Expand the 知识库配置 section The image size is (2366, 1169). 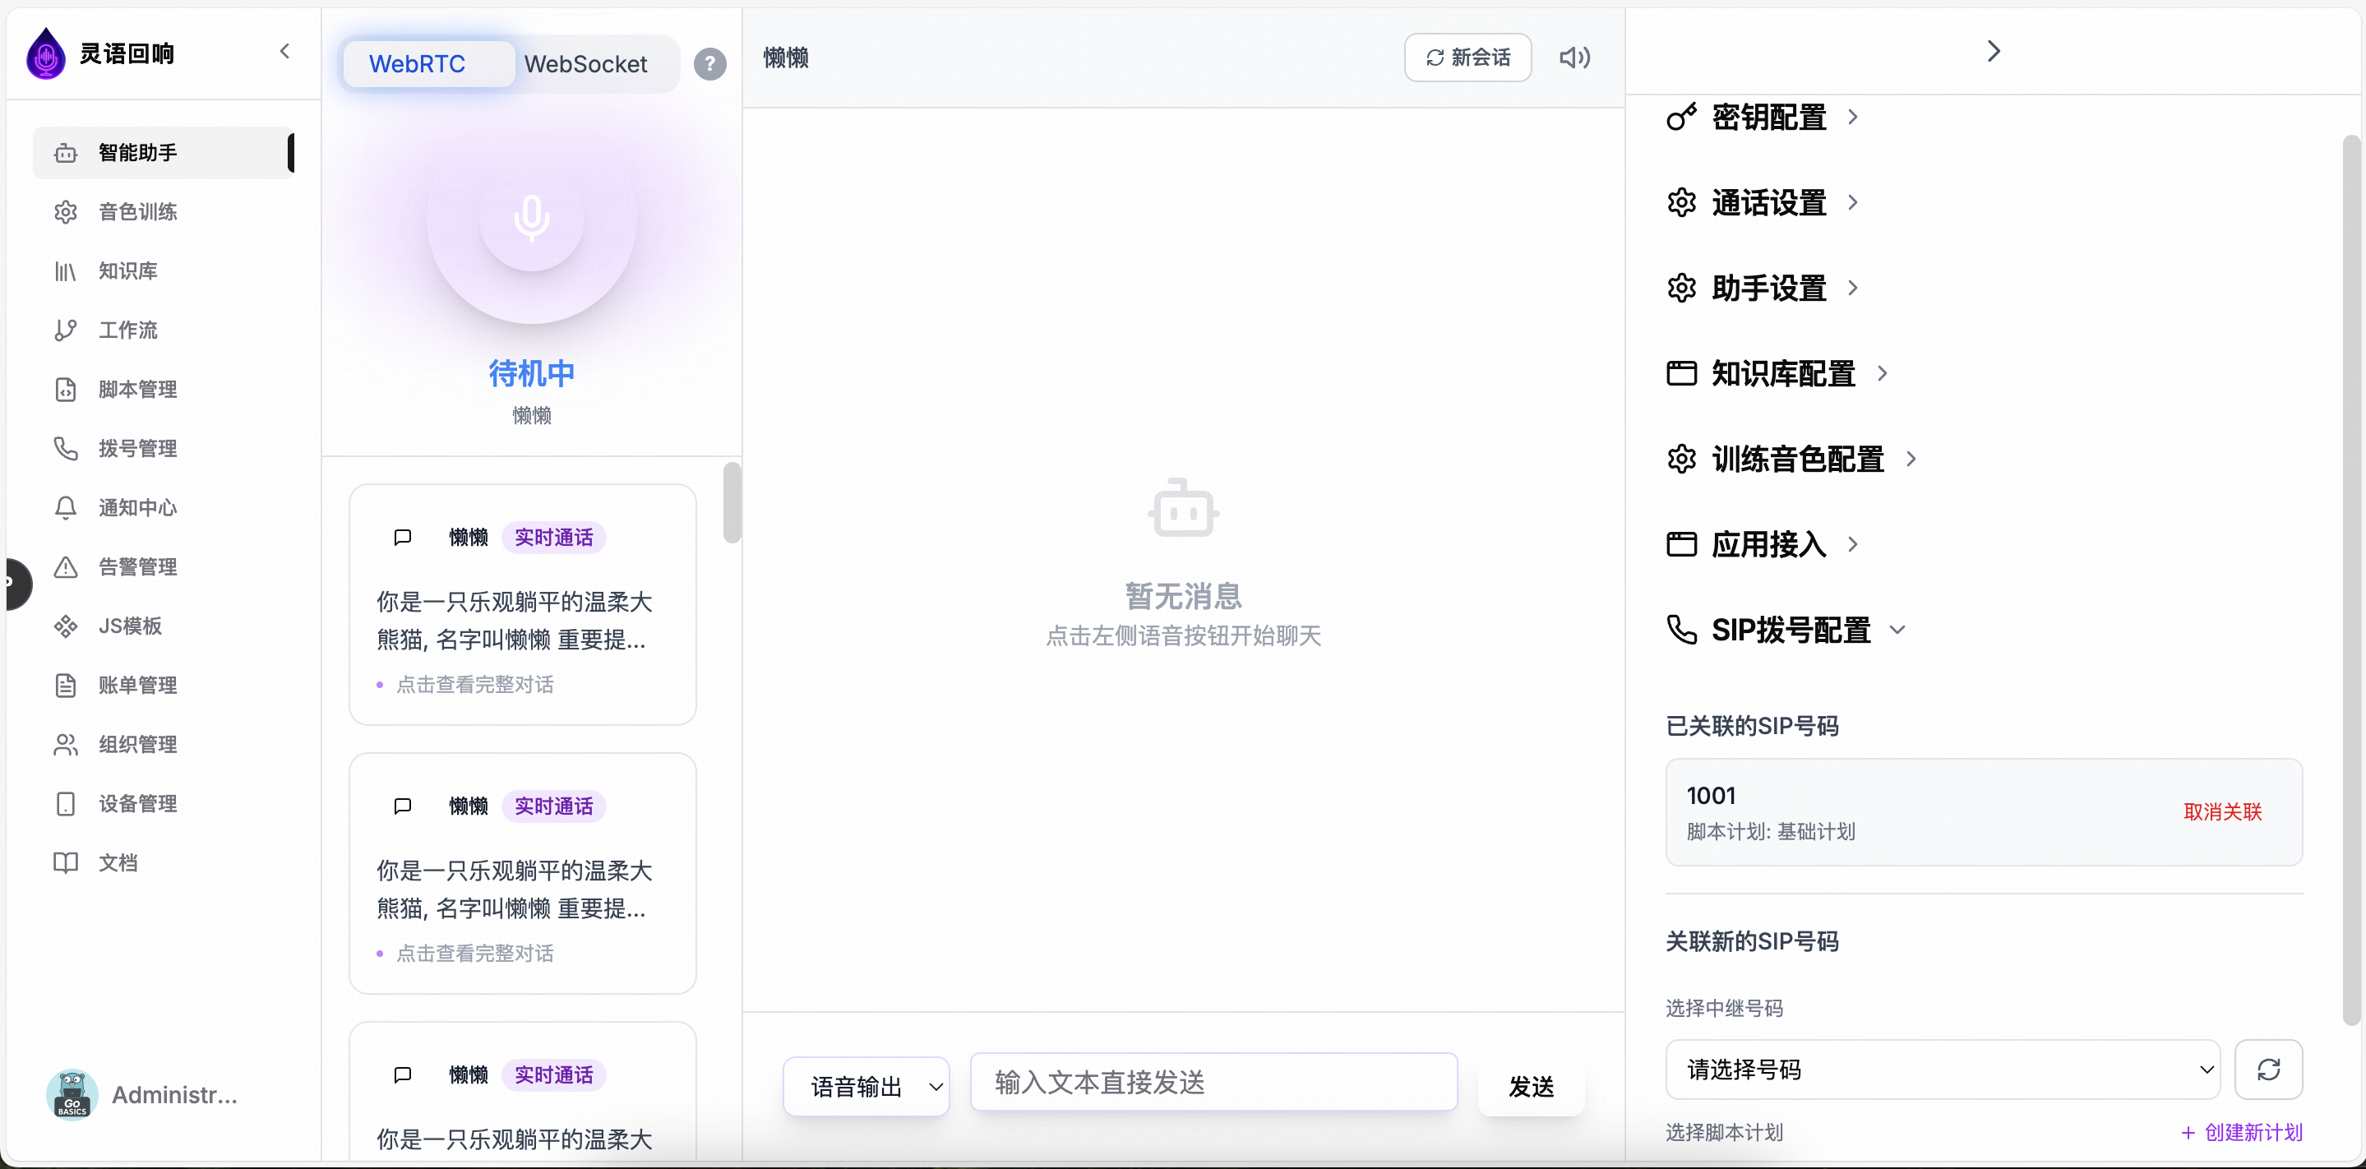1777,374
